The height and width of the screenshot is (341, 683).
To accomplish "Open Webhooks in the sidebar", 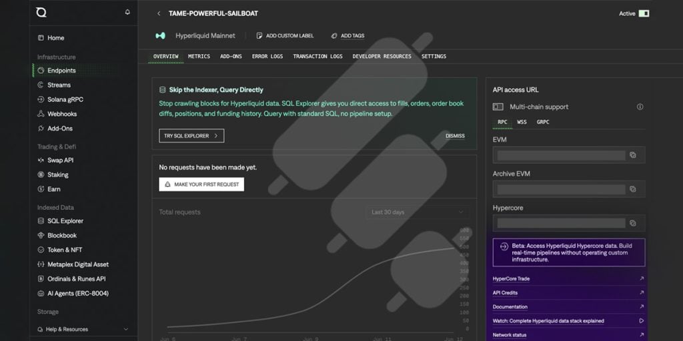I will [x=57, y=114].
